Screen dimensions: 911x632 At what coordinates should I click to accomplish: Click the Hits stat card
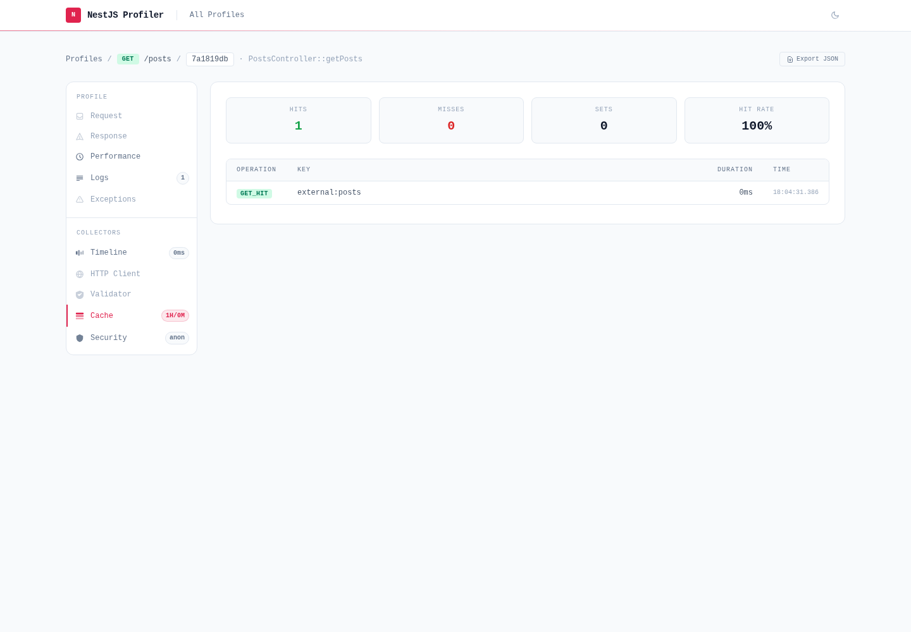point(299,121)
